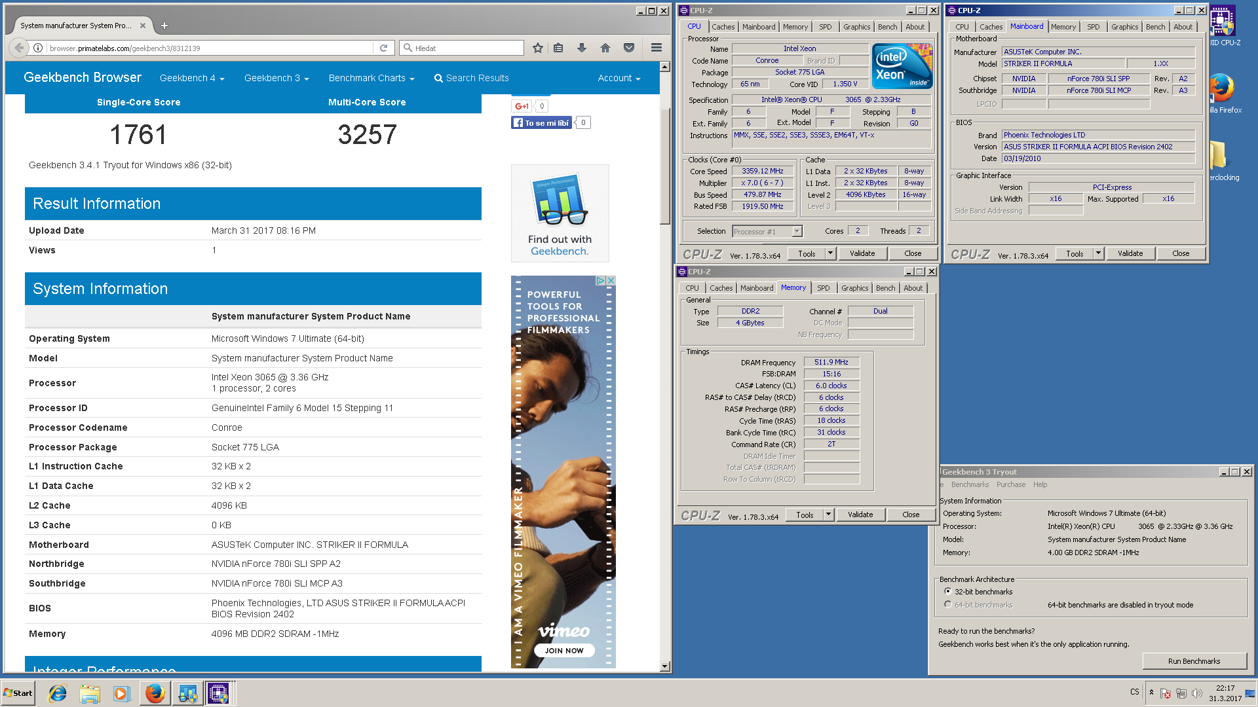Show hidden system tray icons
The width and height of the screenshot is (1258, 707).
pyautogui.click(x=1151, y=693)
